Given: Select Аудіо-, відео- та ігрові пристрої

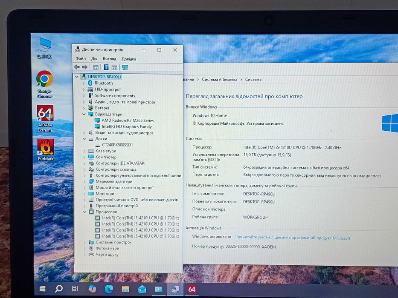Looking at the screenshot, I should [x=125, y=102].
